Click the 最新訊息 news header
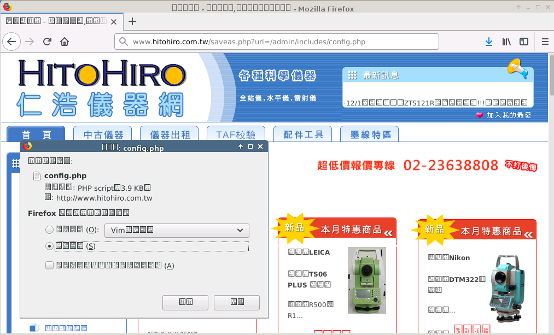The width and height of the screenshot is (554, 335). click(x=381, y=75)
